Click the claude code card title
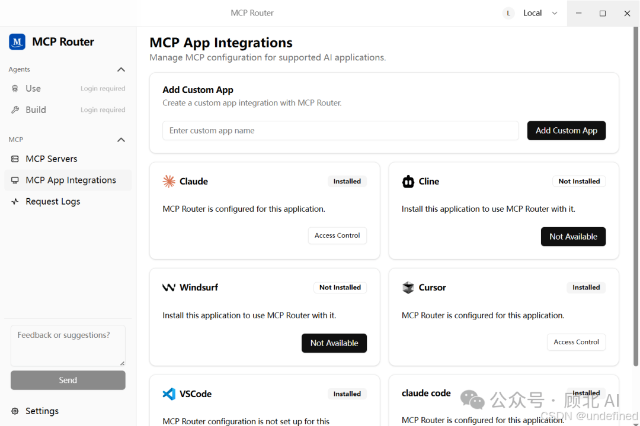 pos(426,393)
